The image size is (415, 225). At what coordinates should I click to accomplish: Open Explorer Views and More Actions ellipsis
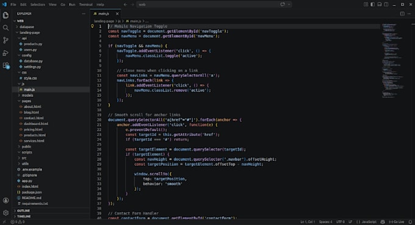tap(84, 13)
